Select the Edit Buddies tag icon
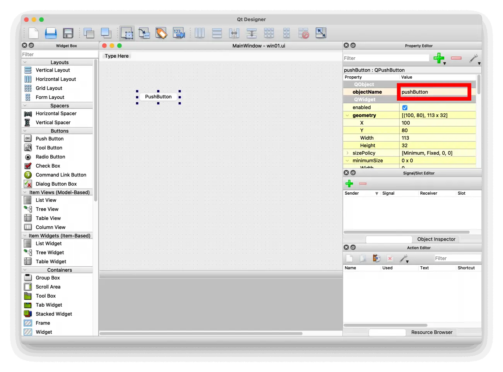503x372 pixels. pyautogui.click(x=161, y=33)
